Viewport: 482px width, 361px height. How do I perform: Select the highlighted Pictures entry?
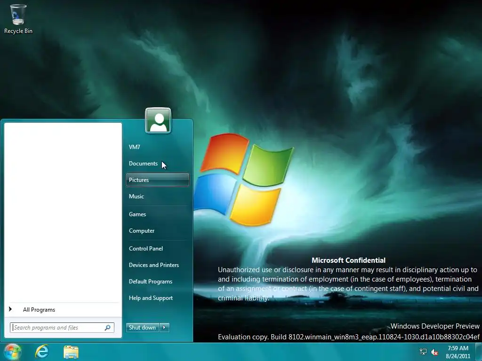click(x=157, y=180)
